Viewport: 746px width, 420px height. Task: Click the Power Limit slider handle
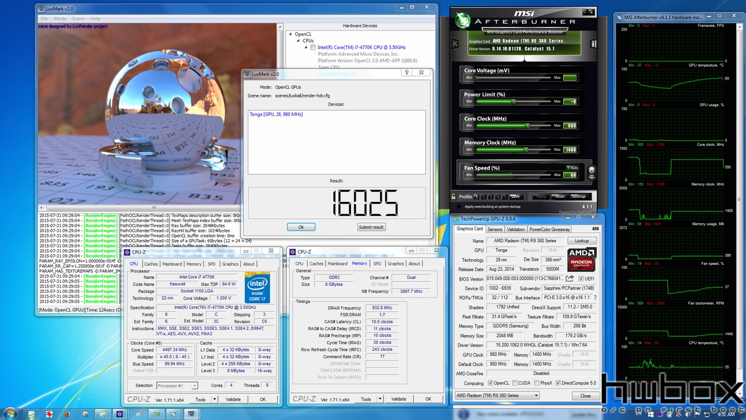point(513,101)
